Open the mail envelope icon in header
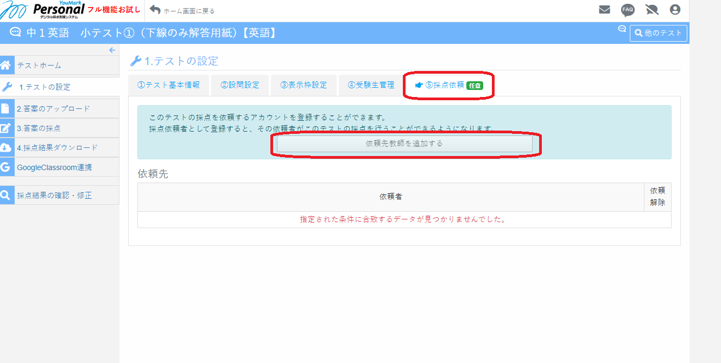721x363 pixels. [604, 10]
